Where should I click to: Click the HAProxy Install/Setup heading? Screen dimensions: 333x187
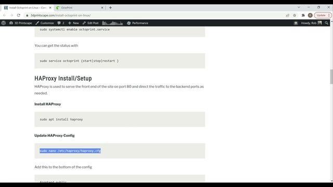[x=63, y=78]
